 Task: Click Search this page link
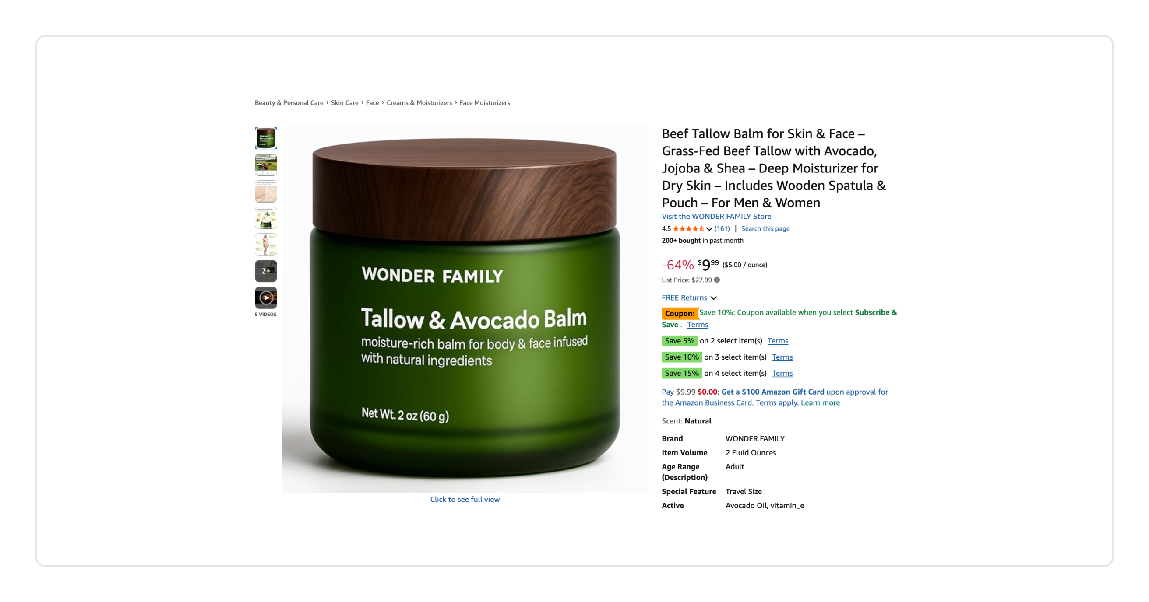click(x=765, y=228)
